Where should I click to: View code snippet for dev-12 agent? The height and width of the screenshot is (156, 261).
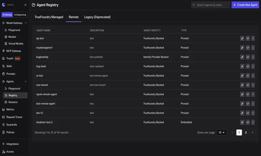[x=248, y=113]
